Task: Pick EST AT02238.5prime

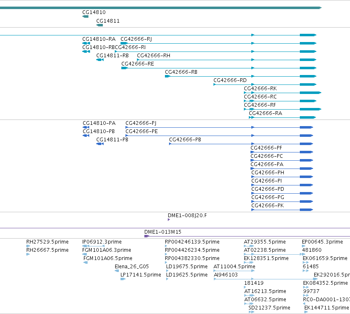Action: 265,250
